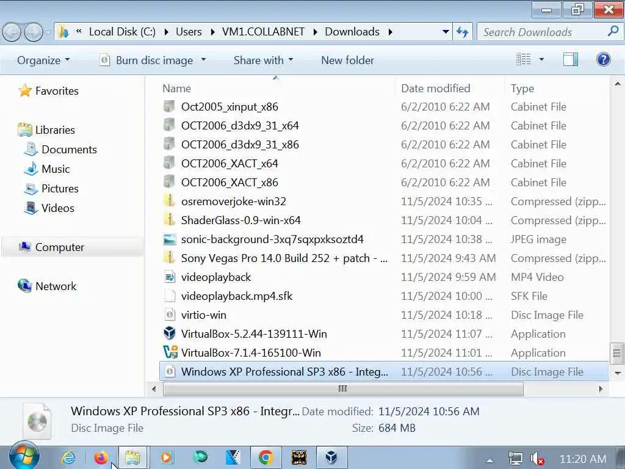Viewport: 625px width, 469px height.
Task: Click the muted volume tray icon
Action: (537, 459)
